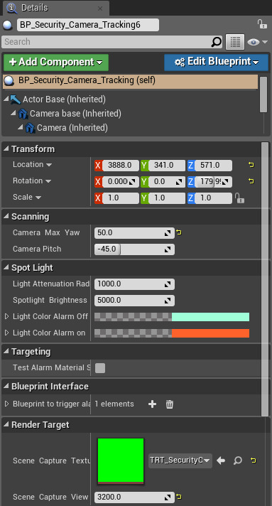
Task: Open the Scale type dropdown
Action: 38,198
